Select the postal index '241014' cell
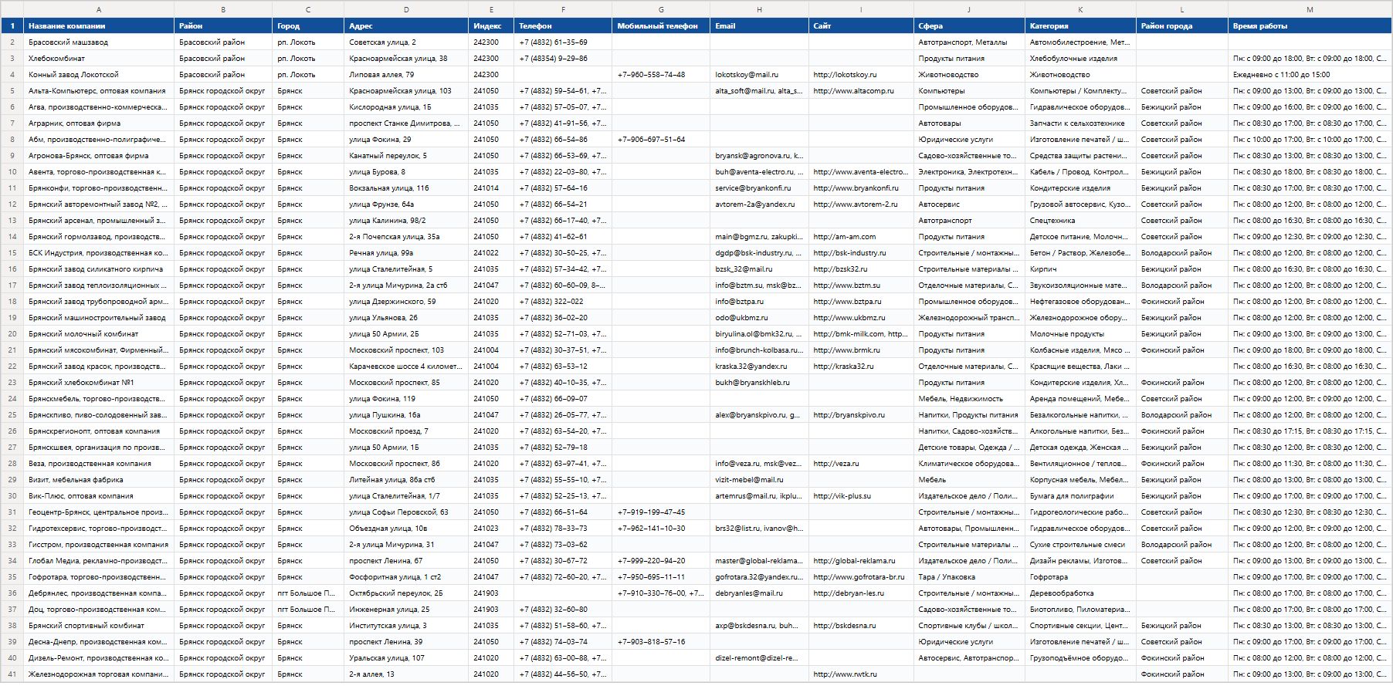 (491, 188)
